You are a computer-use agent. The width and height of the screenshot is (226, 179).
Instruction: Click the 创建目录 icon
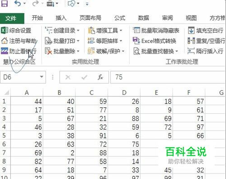pos(48,30)
